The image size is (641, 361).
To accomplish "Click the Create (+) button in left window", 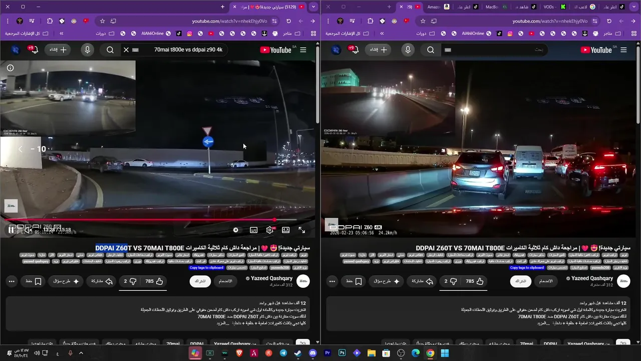I will click(x=58, y=50).
